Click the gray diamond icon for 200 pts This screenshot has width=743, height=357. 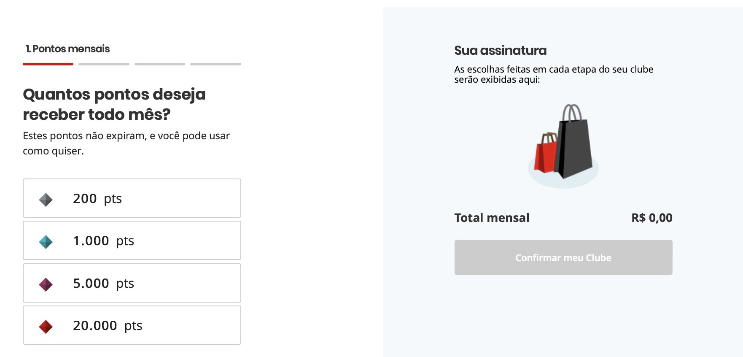click(46, 200)
